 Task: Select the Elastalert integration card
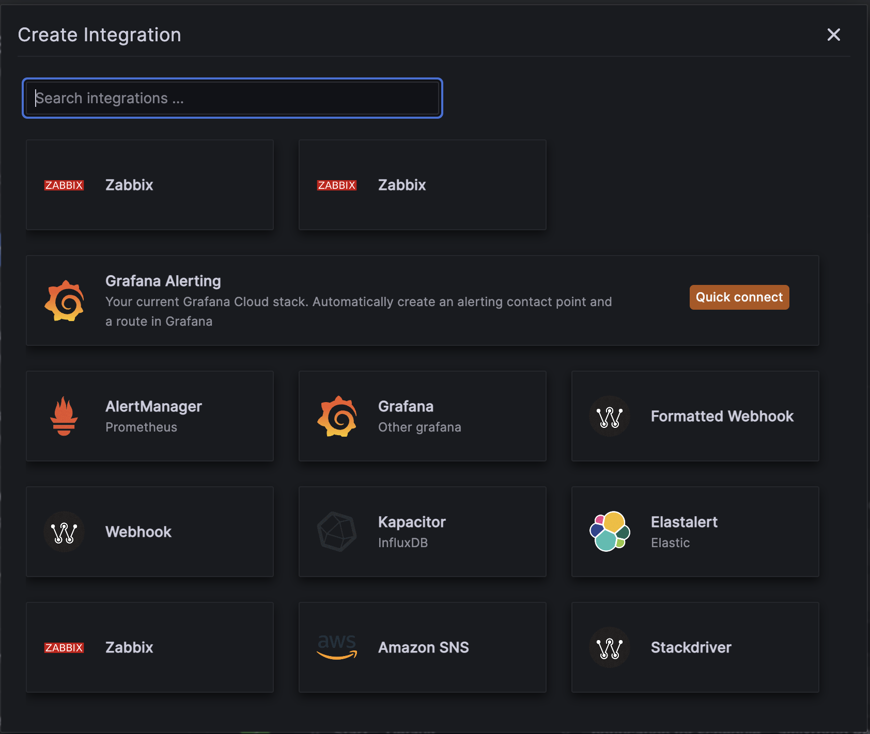click(x=695, y=532)
